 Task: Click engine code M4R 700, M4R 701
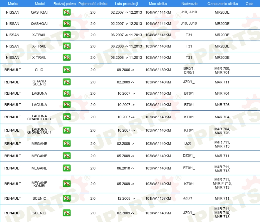pyautogui.click(x=222, y=70)
